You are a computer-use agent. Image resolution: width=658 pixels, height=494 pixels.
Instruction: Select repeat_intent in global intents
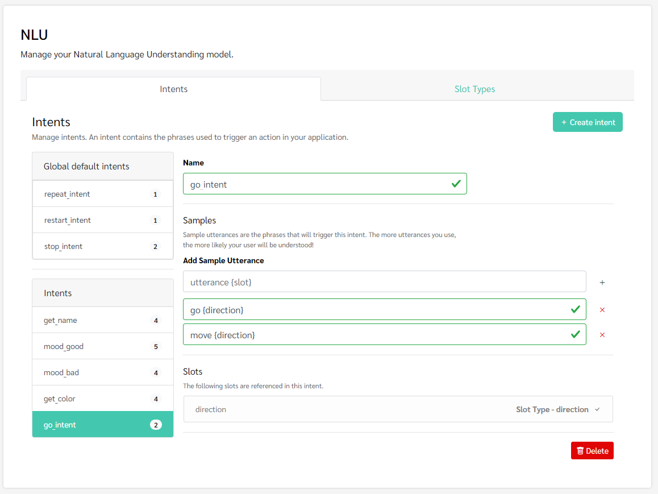[103, 194]
